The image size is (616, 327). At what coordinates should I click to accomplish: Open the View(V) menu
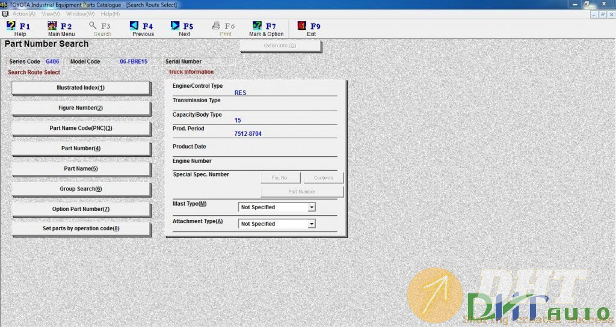coord(51,14)
